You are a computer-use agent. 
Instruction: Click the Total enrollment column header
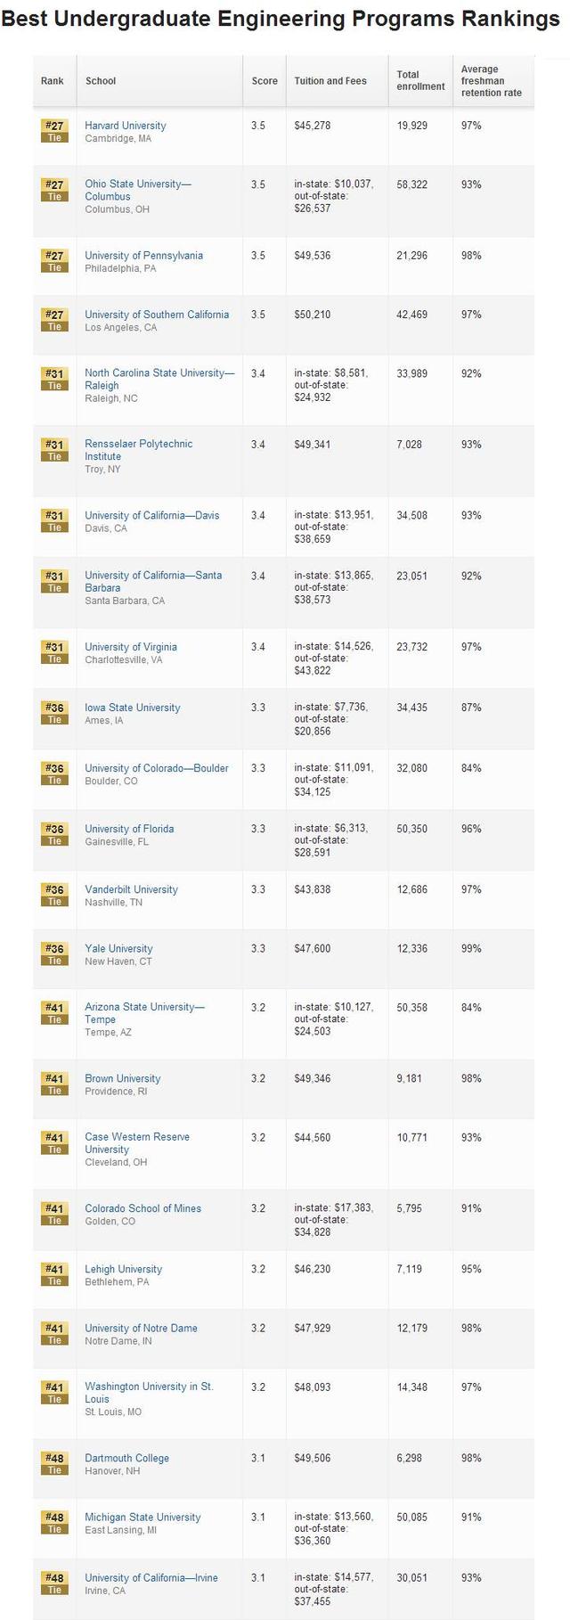pyautogui.click(x=420, y=81)
